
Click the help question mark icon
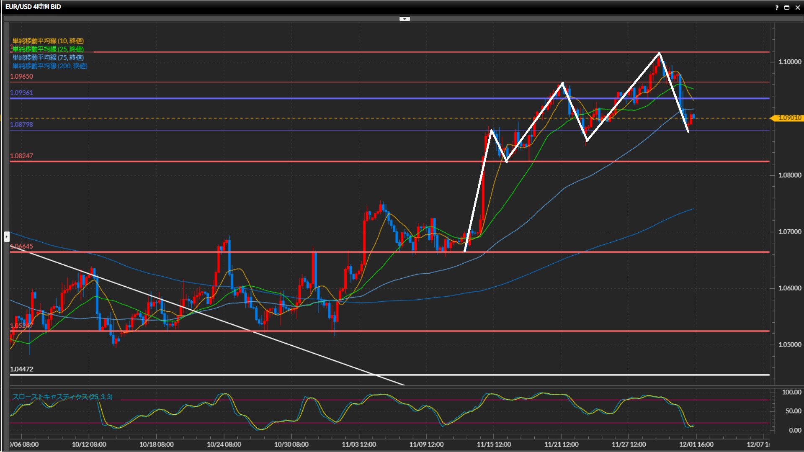(x=777, y=8)
